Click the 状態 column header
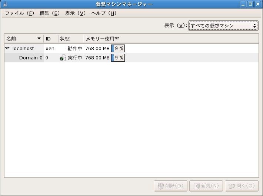This screenshot has width=263, height=196. [x=71, y=39]
